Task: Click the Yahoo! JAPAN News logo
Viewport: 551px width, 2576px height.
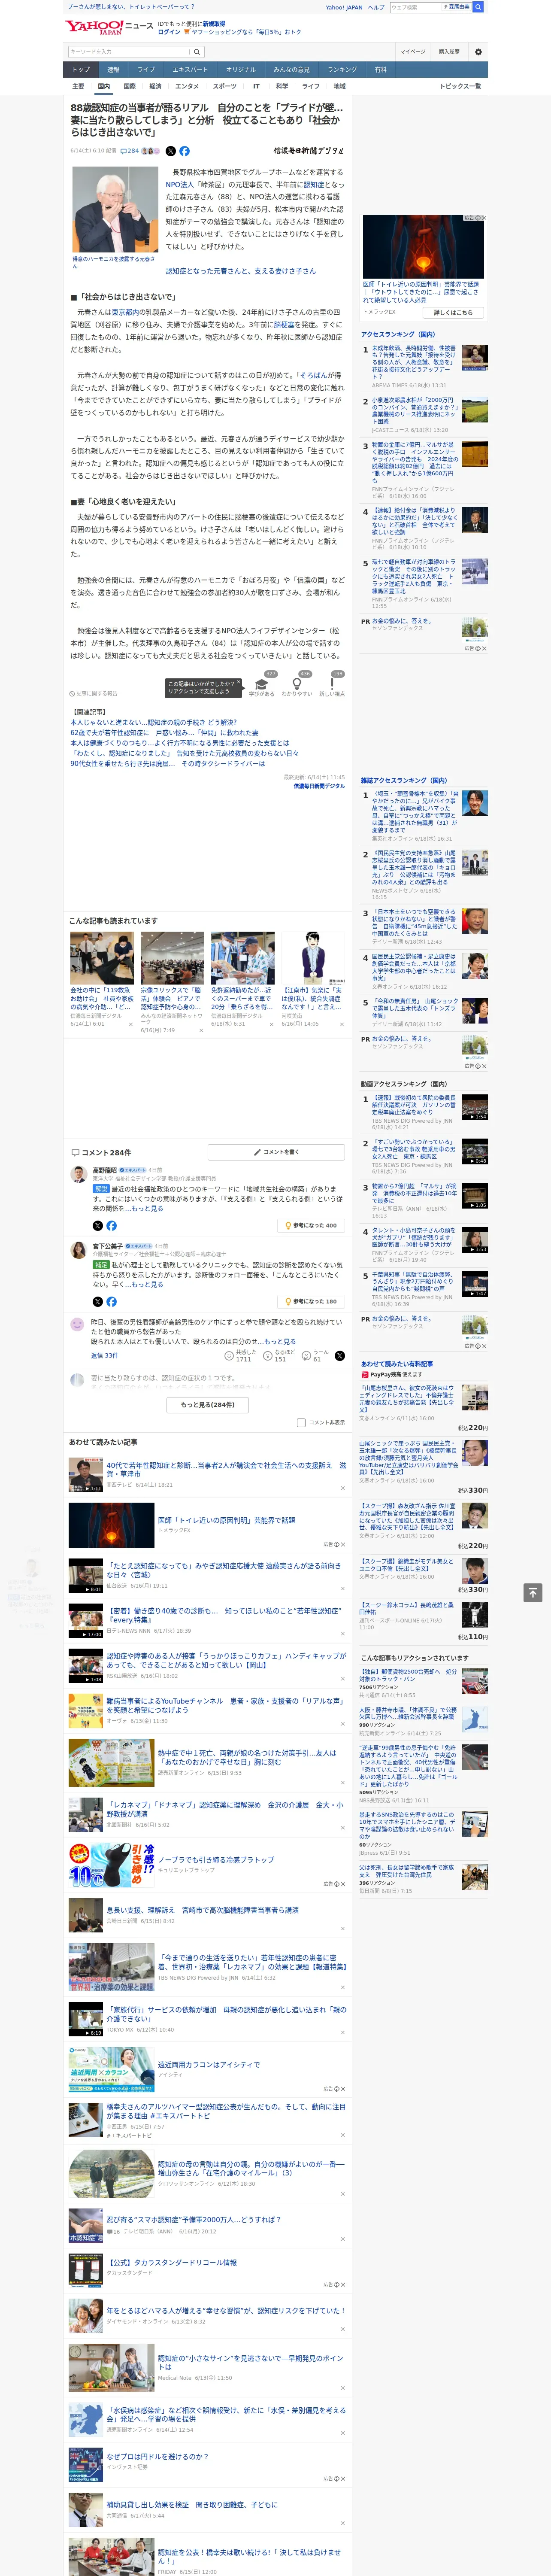Action: coord(108,27)
